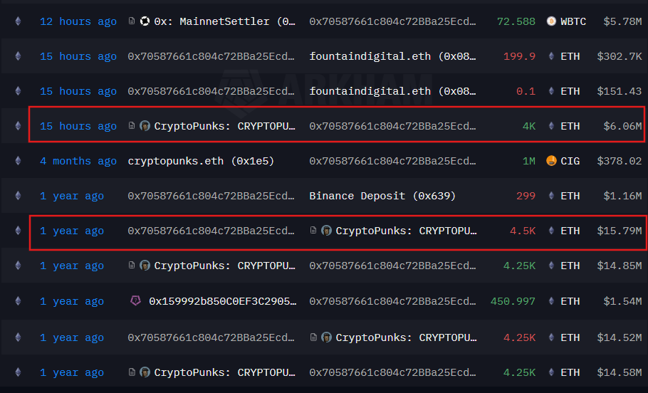Viewport: 648px width, 393px height.
Task: Click the $378.02 USD value
Action: click(619, 161)
